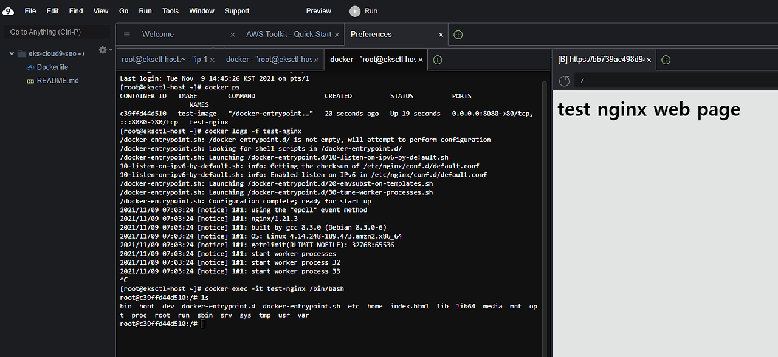Open the editor tab list hamburger icon
This screenshot has height=357, width=778.
pyautogui.click(x=126, y=34)
